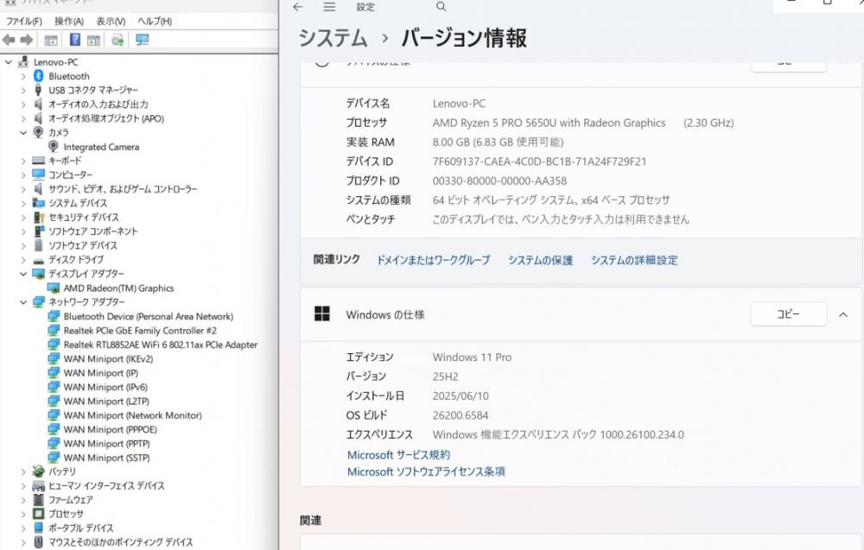The height and width of the screenshot is (550, 864).
Task: Click the Settings search magnifier icon
Action: point(441,7)
